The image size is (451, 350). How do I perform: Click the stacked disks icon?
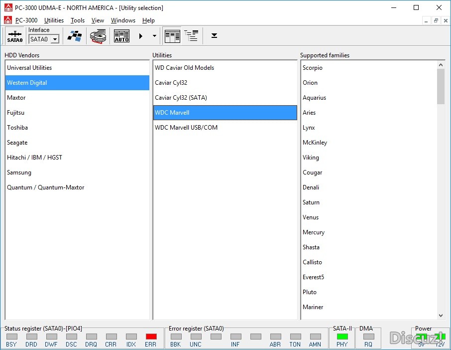coord(98,36)
